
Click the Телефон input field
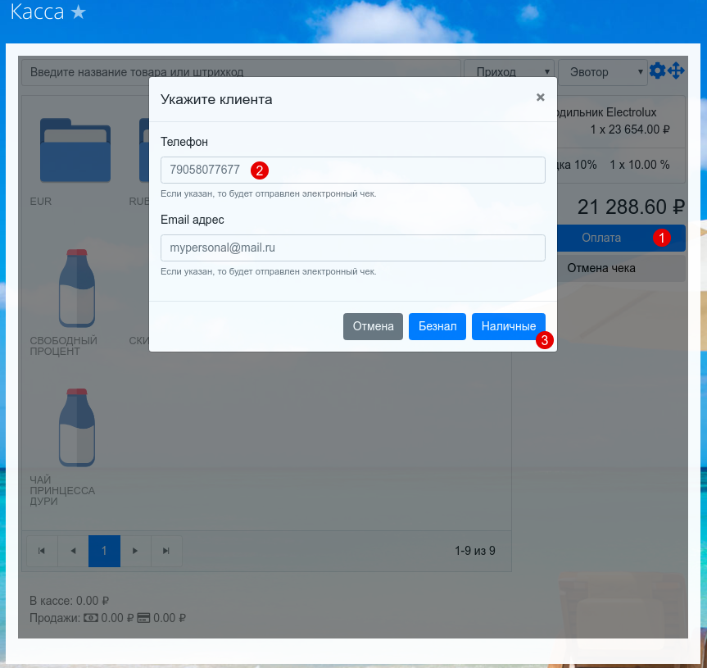[x=352, y=170]
